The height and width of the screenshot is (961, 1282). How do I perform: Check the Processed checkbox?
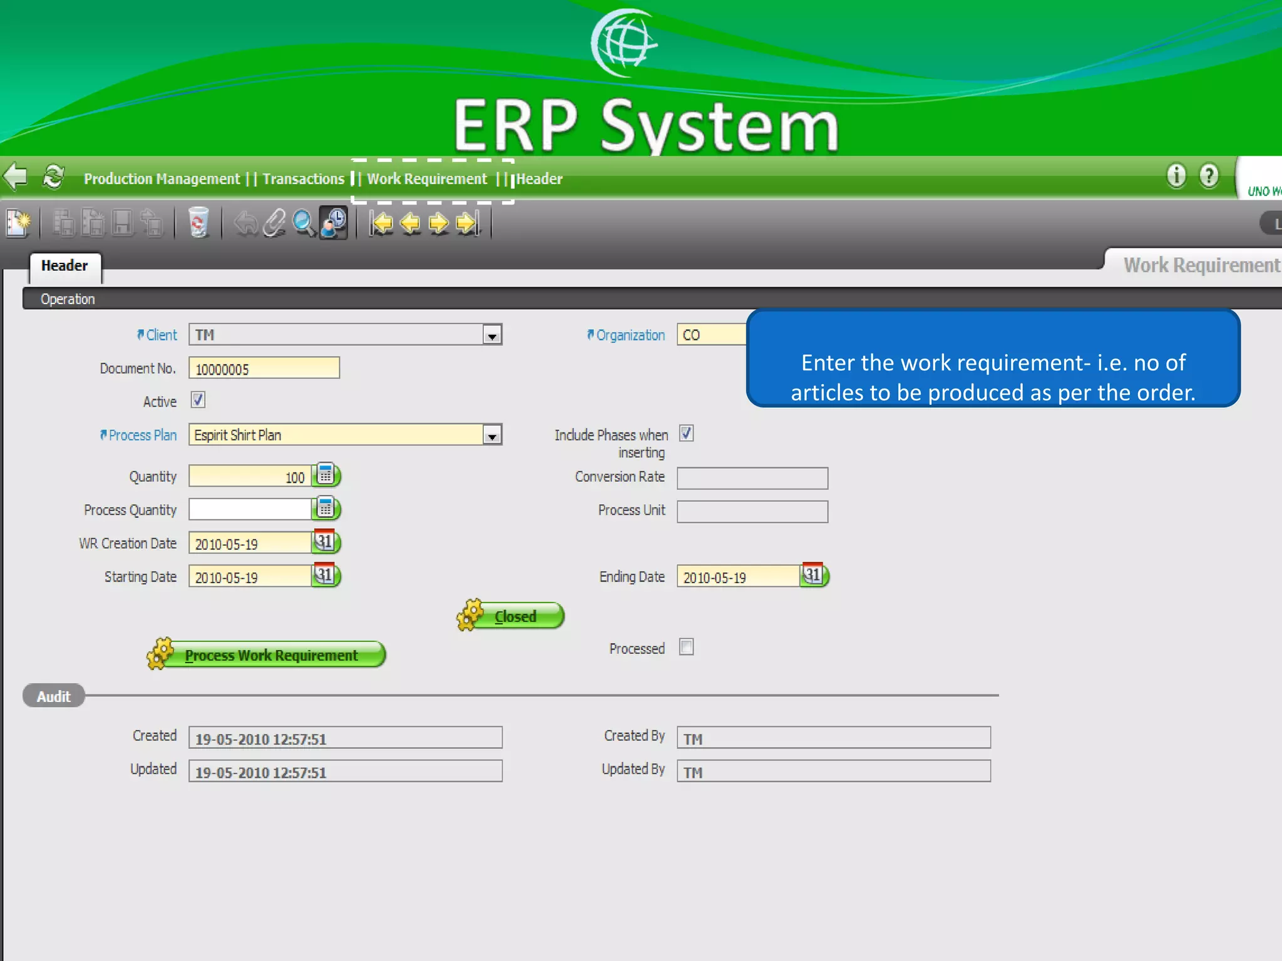tap(686, 647)
